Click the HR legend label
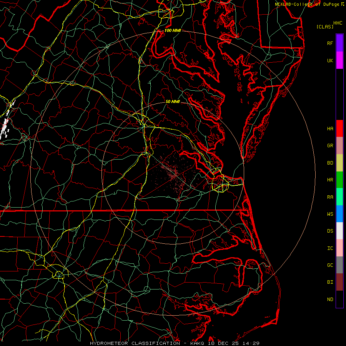Image resolution: width=346 pixels, height=346 pixels. [330, 180]
